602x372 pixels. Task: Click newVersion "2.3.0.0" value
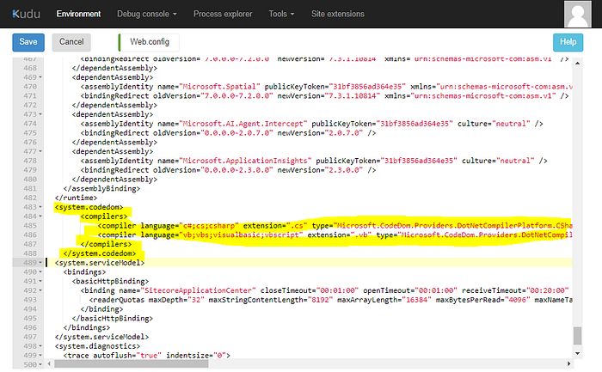(x=344, y=170)
